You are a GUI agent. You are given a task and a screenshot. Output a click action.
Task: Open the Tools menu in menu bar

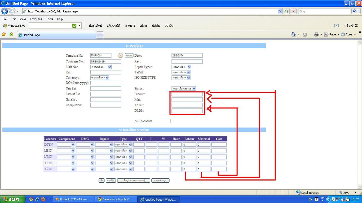tap(49, 19)
